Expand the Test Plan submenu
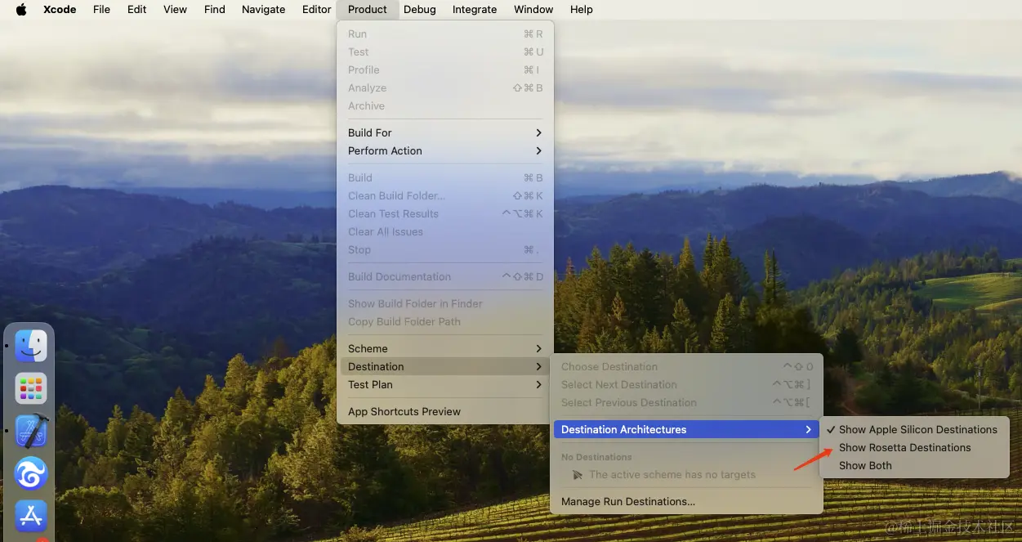This screenshot has width=1022, height=542. (370, 384)
